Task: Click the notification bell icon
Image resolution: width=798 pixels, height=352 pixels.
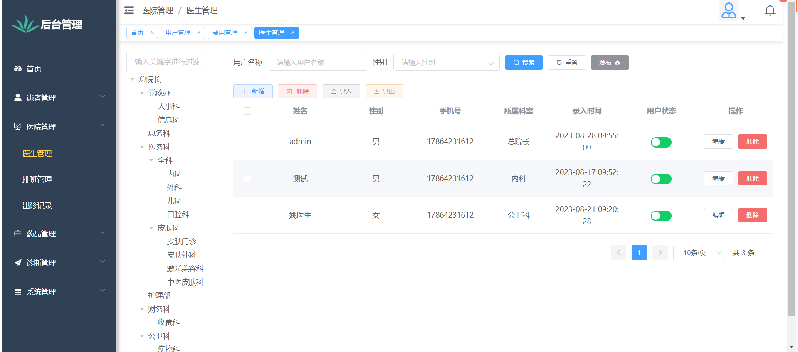Action: tap(770, 10)
